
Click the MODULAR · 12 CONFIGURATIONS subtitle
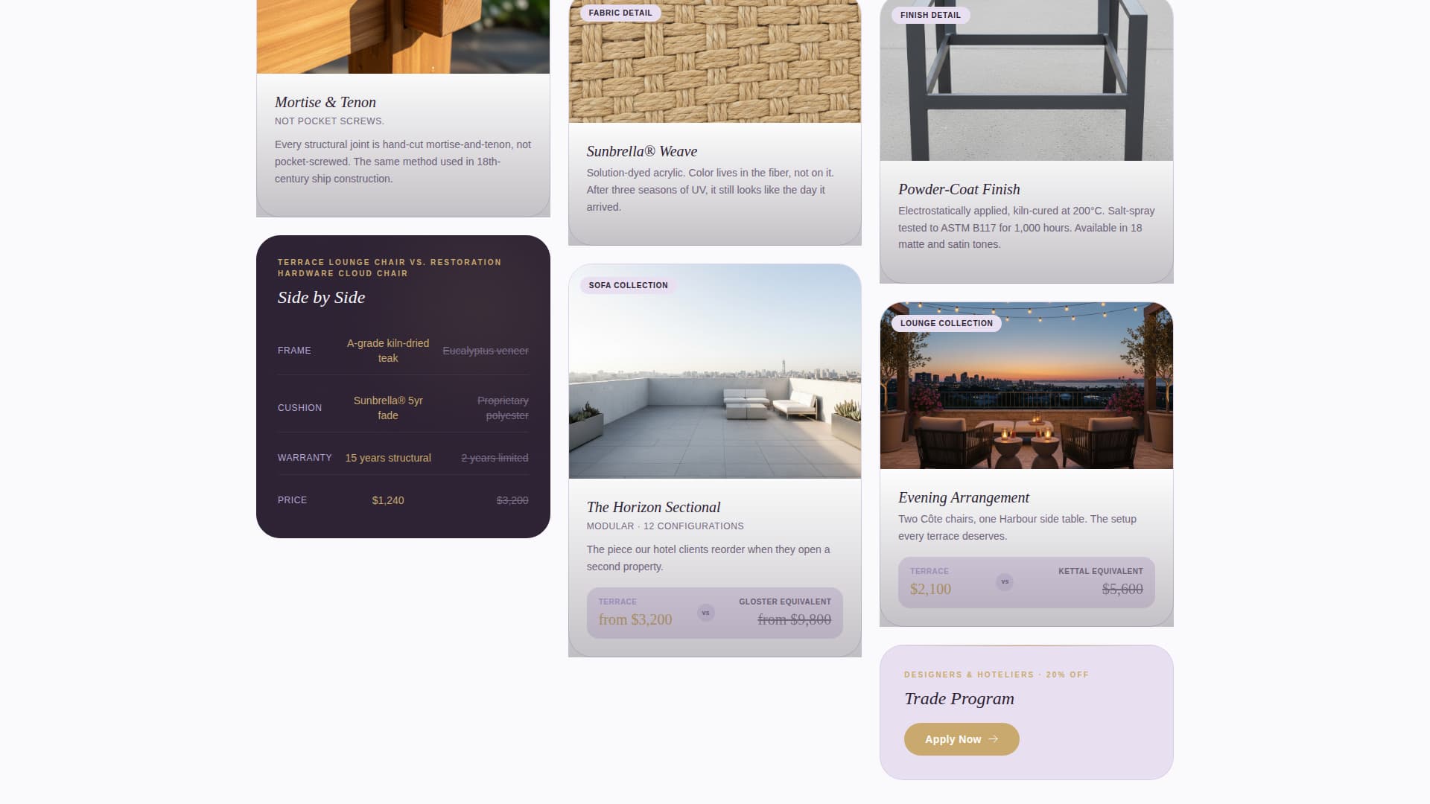point(665,526)
